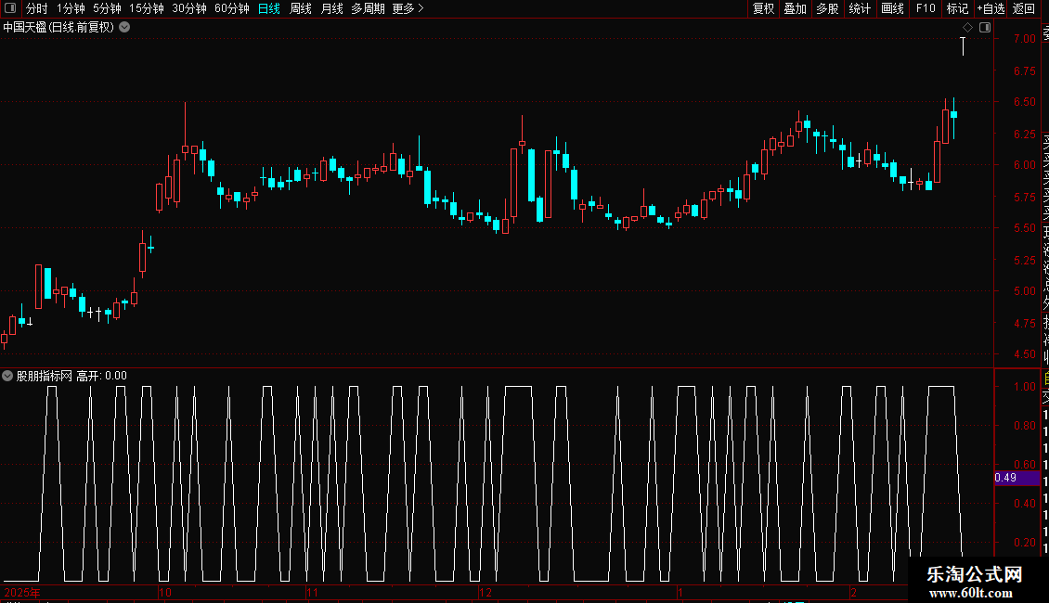Click the diamond icon at chart top-right
This screenshot has height=603, width=1049.
point(967,28)
